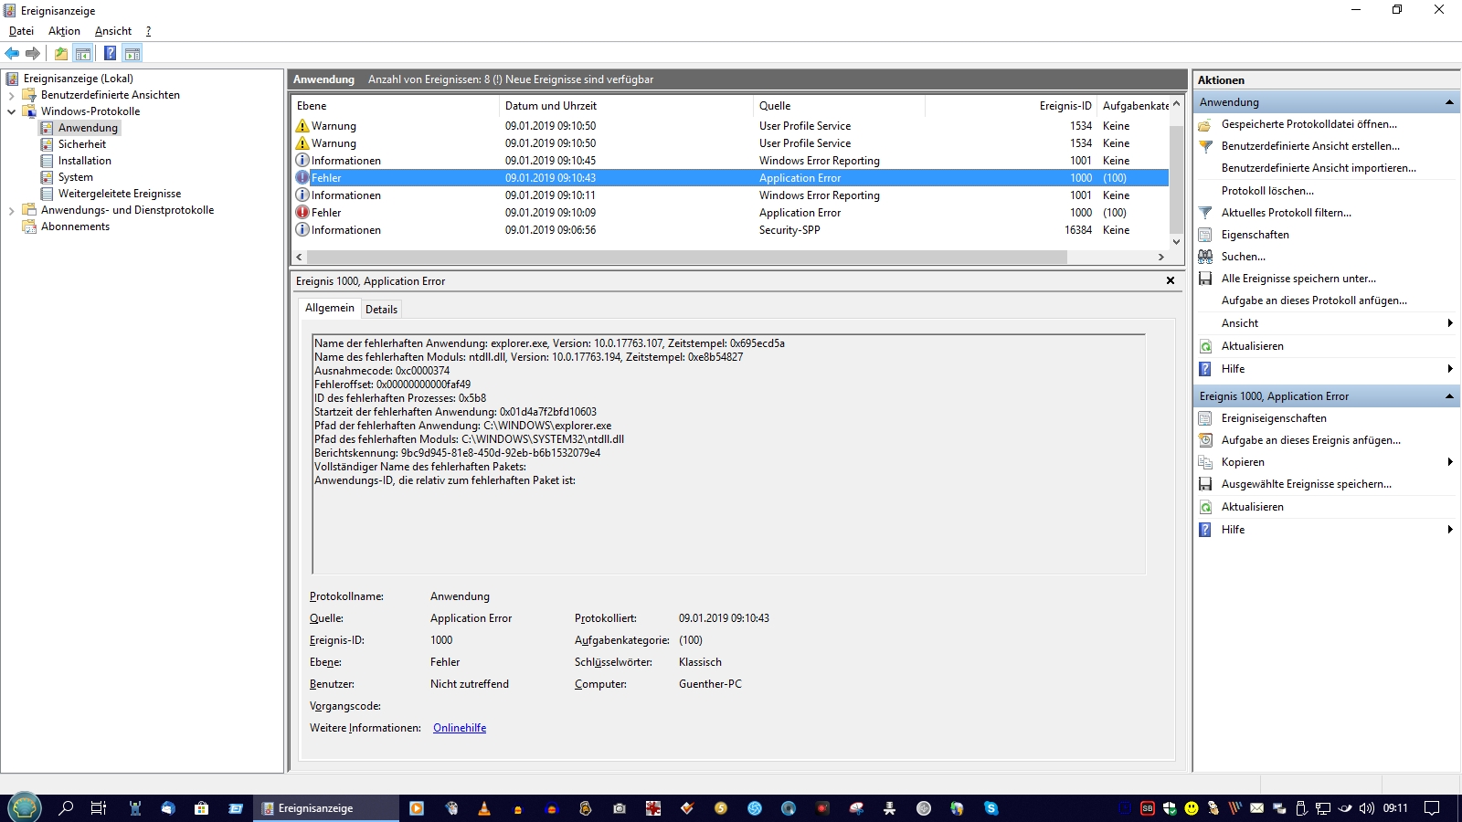
Task: Click the filter icon beside 'Benutzerdefinierte Ansicht erstellen'
Action: pyautogui.click(x=1205, y=146)
